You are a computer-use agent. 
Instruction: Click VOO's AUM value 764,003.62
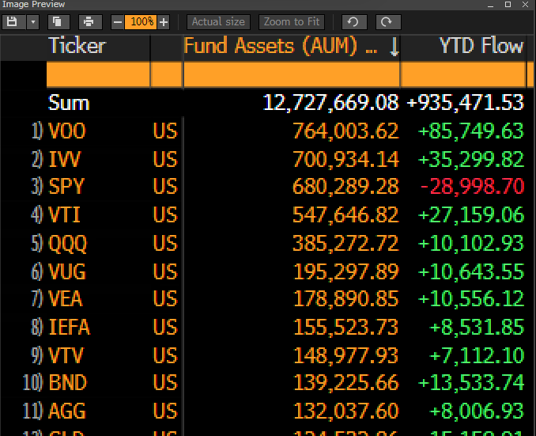(345, 131)
